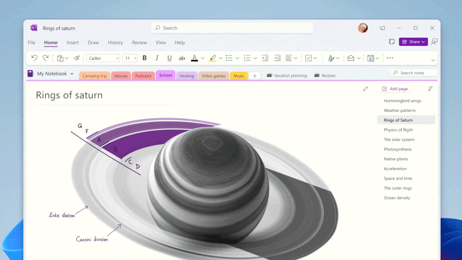The width and height of the screenshot is (462, 260).
Task: Click the sort pages icon
Action: (431, 89)
